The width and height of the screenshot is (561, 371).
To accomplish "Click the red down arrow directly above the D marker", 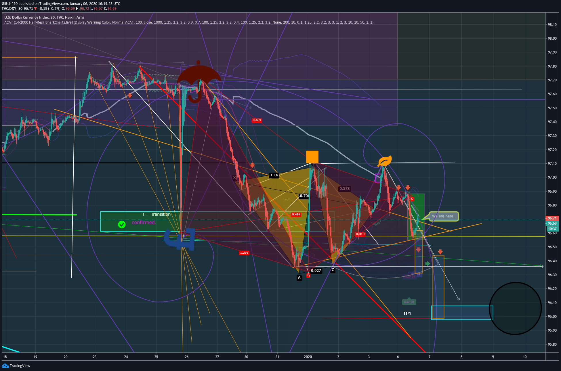I will click(x=408, y=188).
